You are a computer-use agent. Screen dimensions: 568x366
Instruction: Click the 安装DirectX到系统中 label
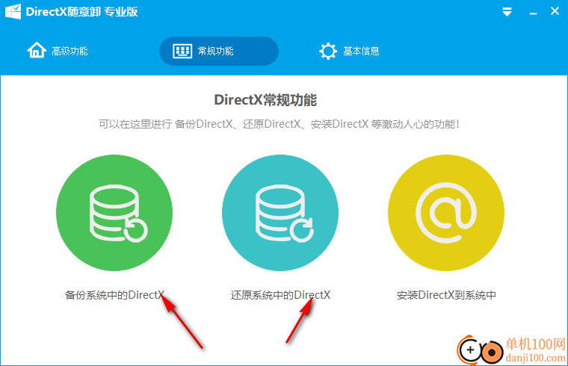[446, 295]
